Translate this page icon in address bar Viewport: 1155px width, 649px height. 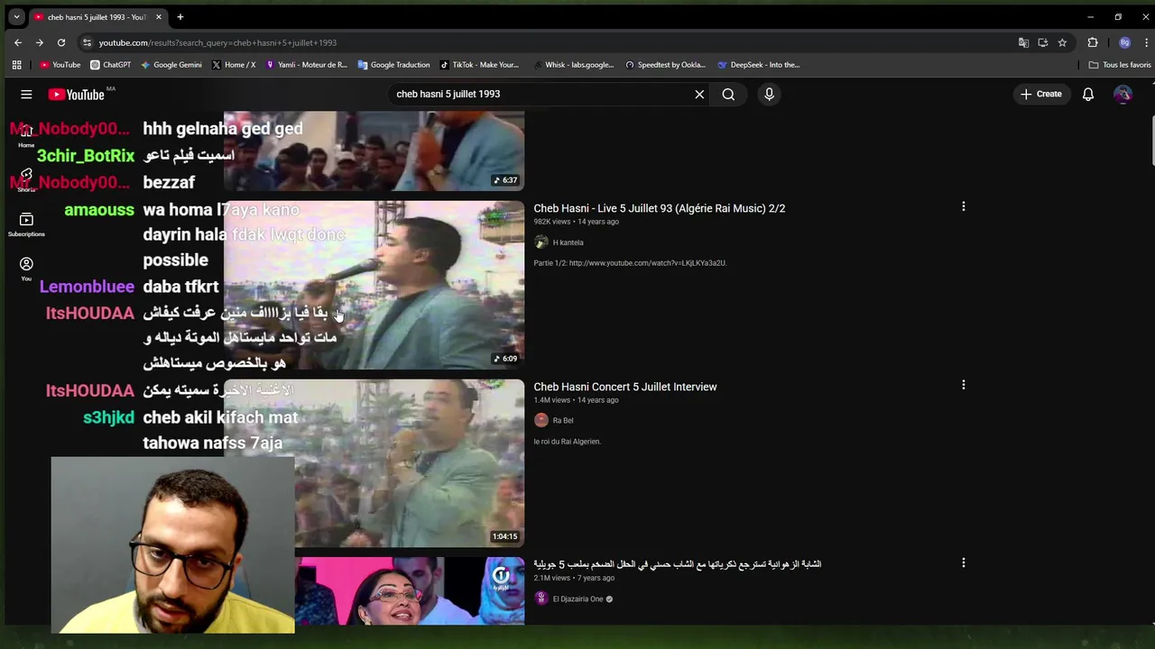(1023, 42)
